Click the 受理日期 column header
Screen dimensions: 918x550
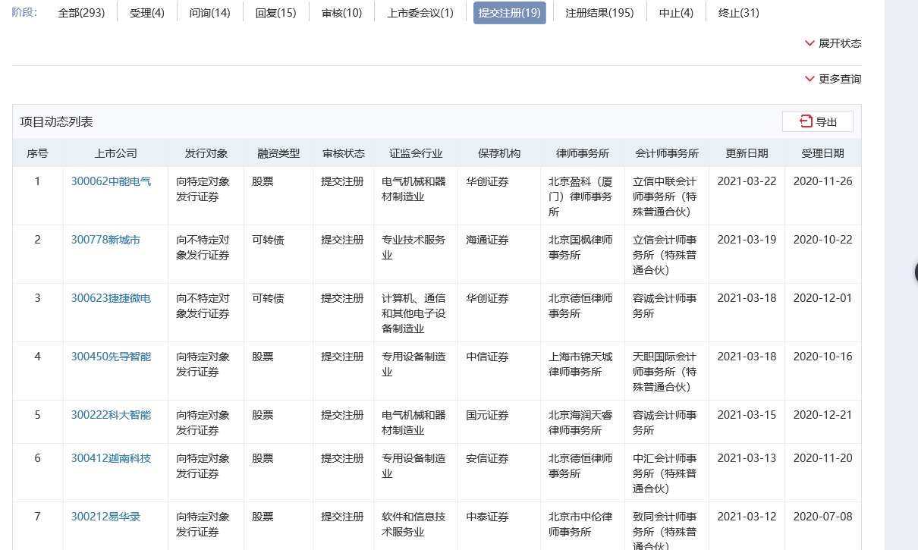tap(823, 153)
